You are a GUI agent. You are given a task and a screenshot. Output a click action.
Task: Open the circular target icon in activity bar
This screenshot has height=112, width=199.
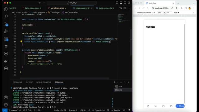point(6,68)
